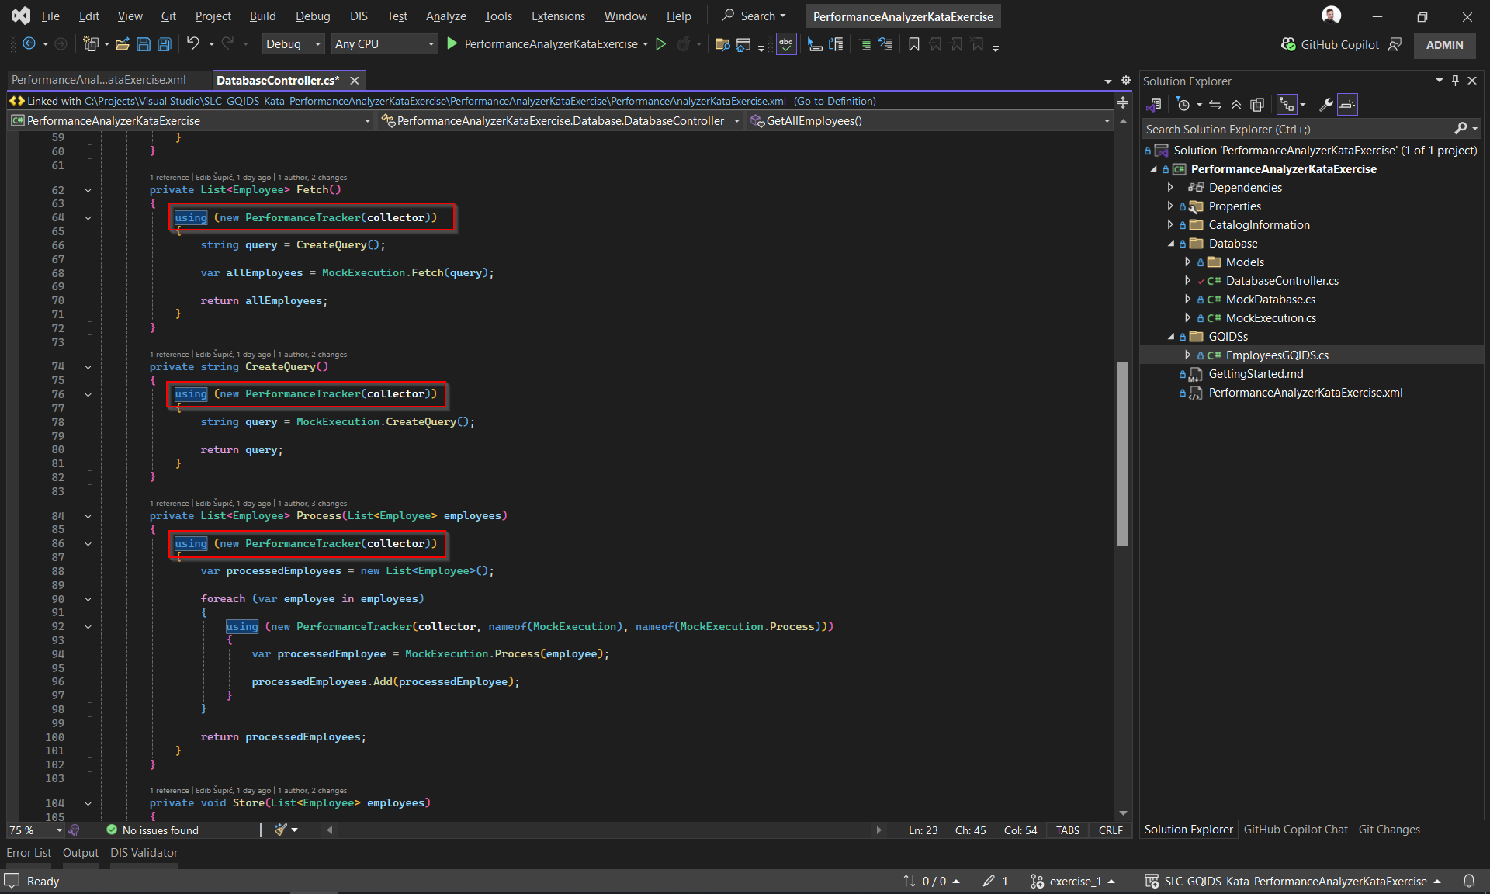Image resolution: width=1490 pixels, height=894 pixels.
Task: Click the Pending Changes Filter clock icon
Action: click(x=1183, y=104)
